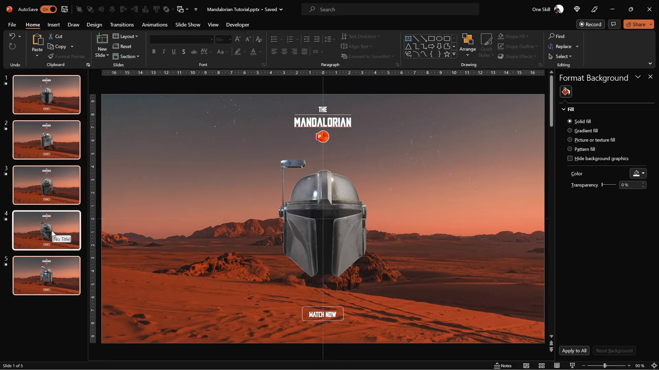Click the Save icon in title bar
This screenshot has height=370, width=659.
pos(64,9)
